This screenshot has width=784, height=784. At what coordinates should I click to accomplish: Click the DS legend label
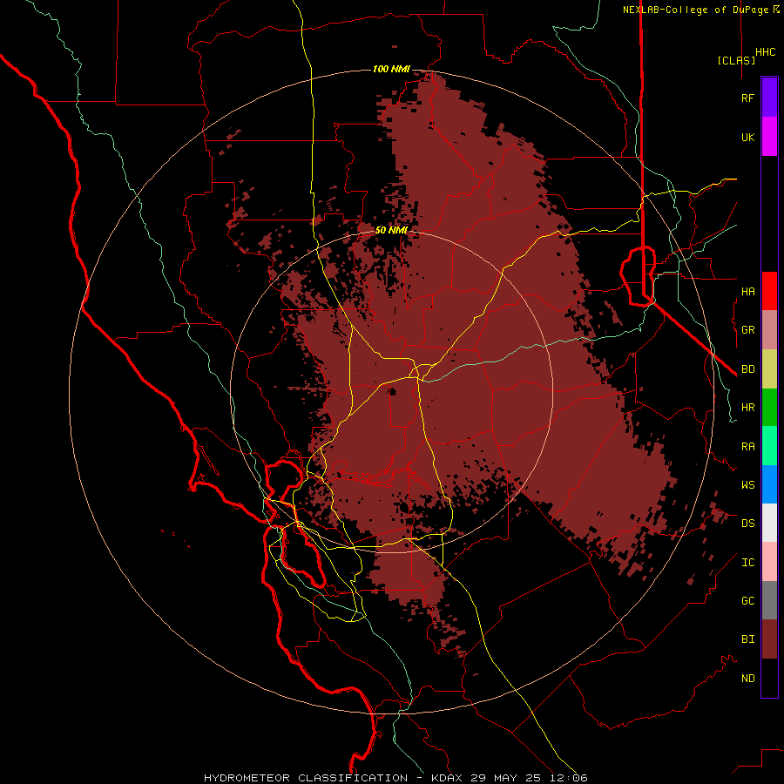click(747, 524)
